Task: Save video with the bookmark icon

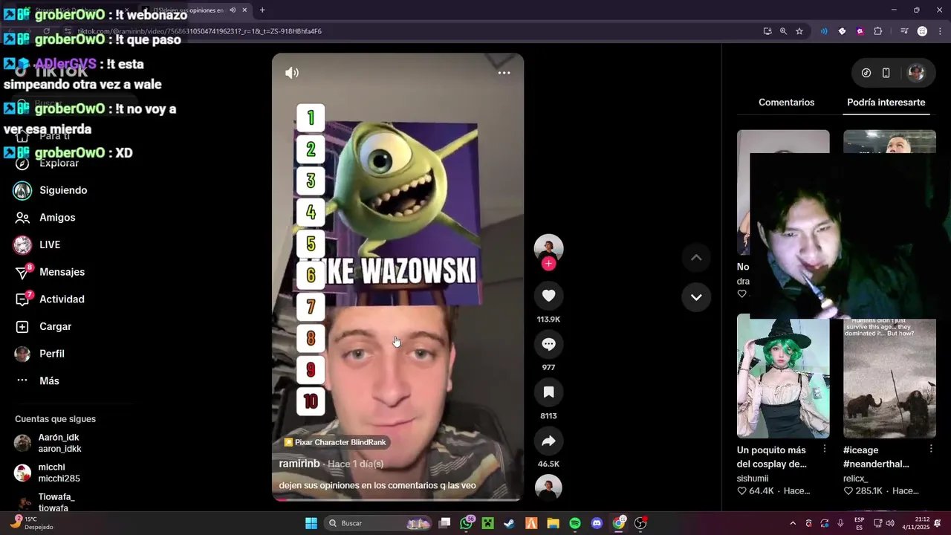Action: (x=548, y=392)
